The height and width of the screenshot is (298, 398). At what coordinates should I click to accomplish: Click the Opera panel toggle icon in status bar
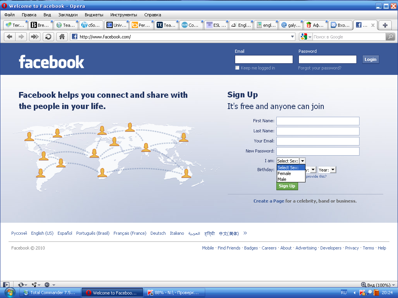[6, 284]
